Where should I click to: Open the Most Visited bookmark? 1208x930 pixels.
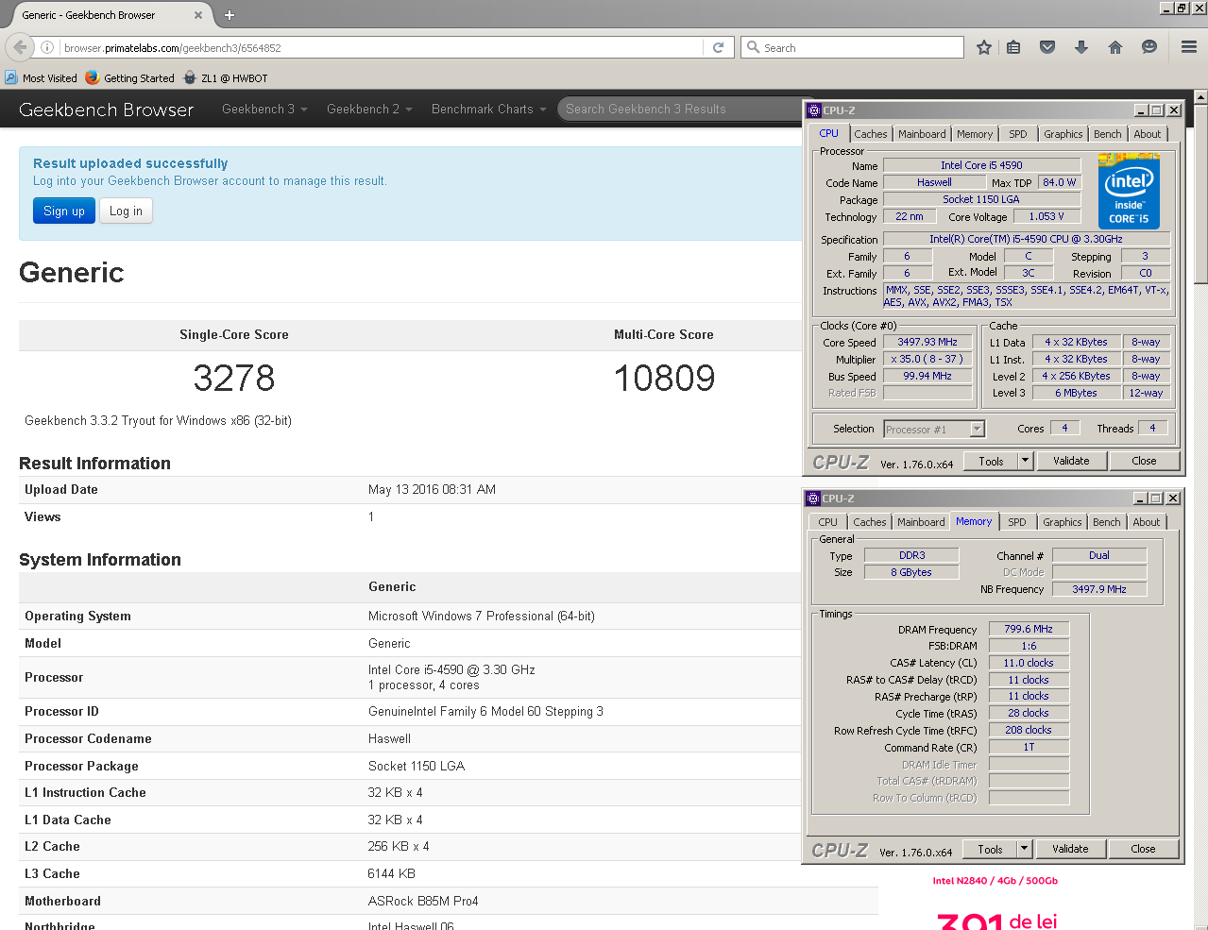coord(42,78)
